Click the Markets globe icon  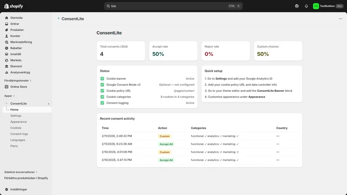click(x=7, y=60)
